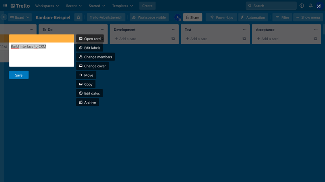This screenshot has width=325, height=182.
Task: Change Workspace visible setting
Action: pos(149,17)
